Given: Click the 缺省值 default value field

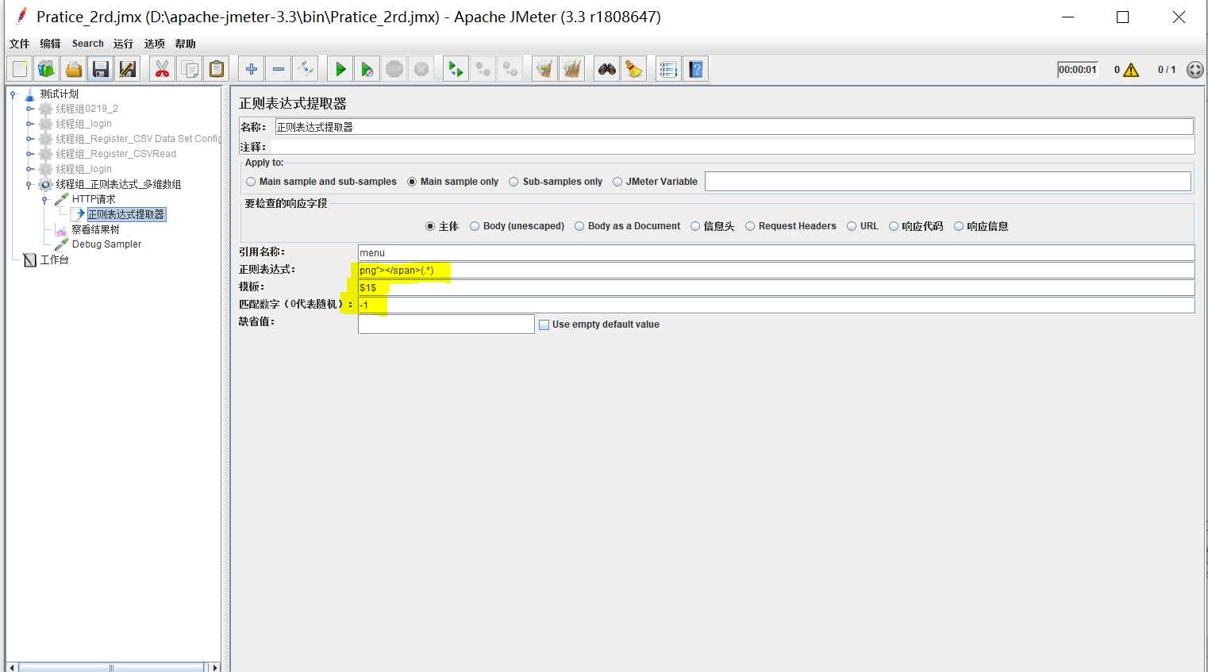Looking at the screenshot, I should point(446,324).
